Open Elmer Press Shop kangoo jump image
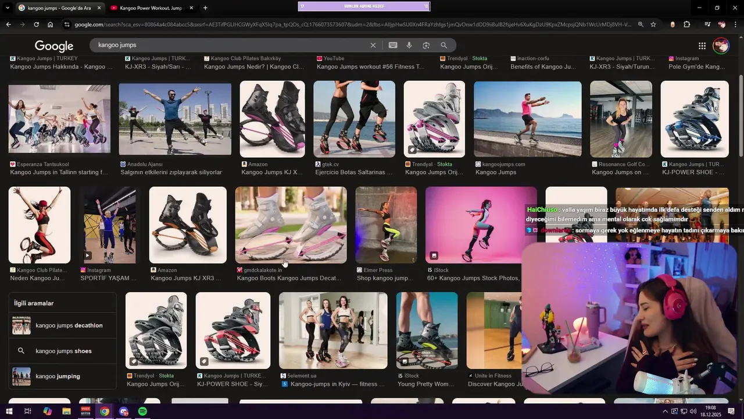The height and width of the screenshot is (419, 744). click(386, 225)
